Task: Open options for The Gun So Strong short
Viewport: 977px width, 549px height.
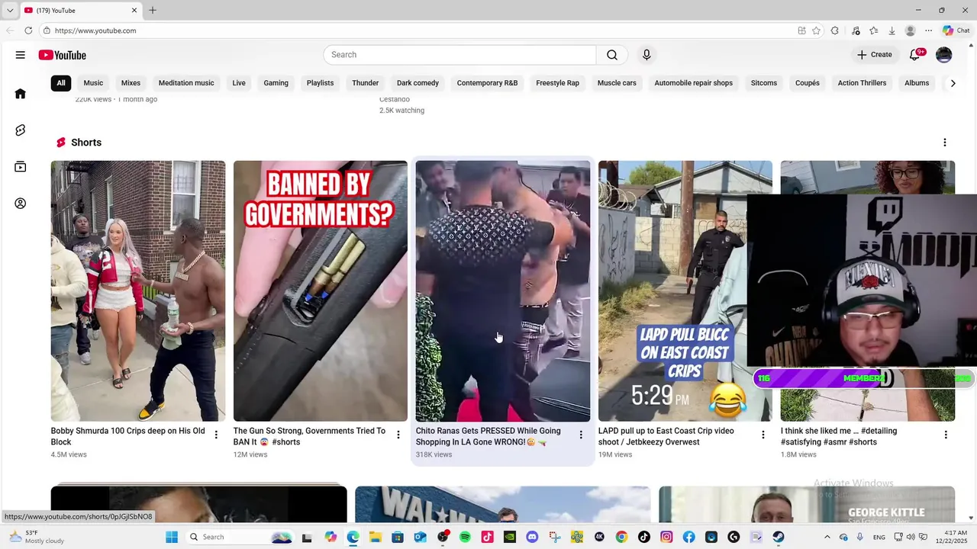Action: [x=398, y=435]
